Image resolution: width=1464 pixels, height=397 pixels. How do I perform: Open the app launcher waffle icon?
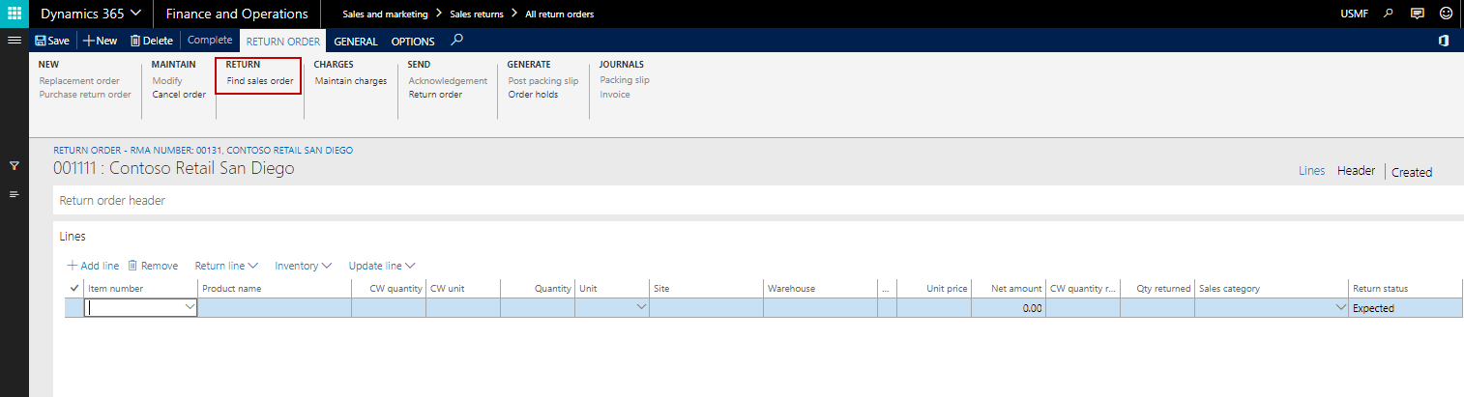15,14
